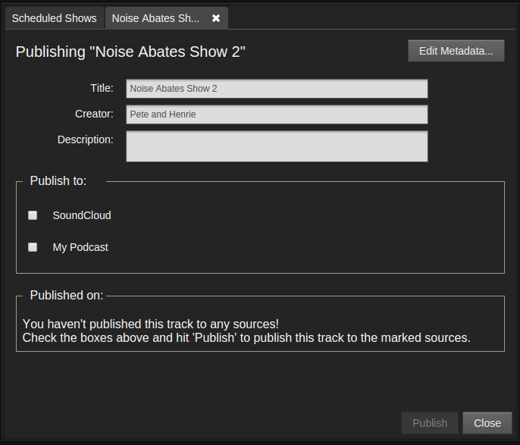Enable the SoundCloud checkbox

(x=33, y=215)
